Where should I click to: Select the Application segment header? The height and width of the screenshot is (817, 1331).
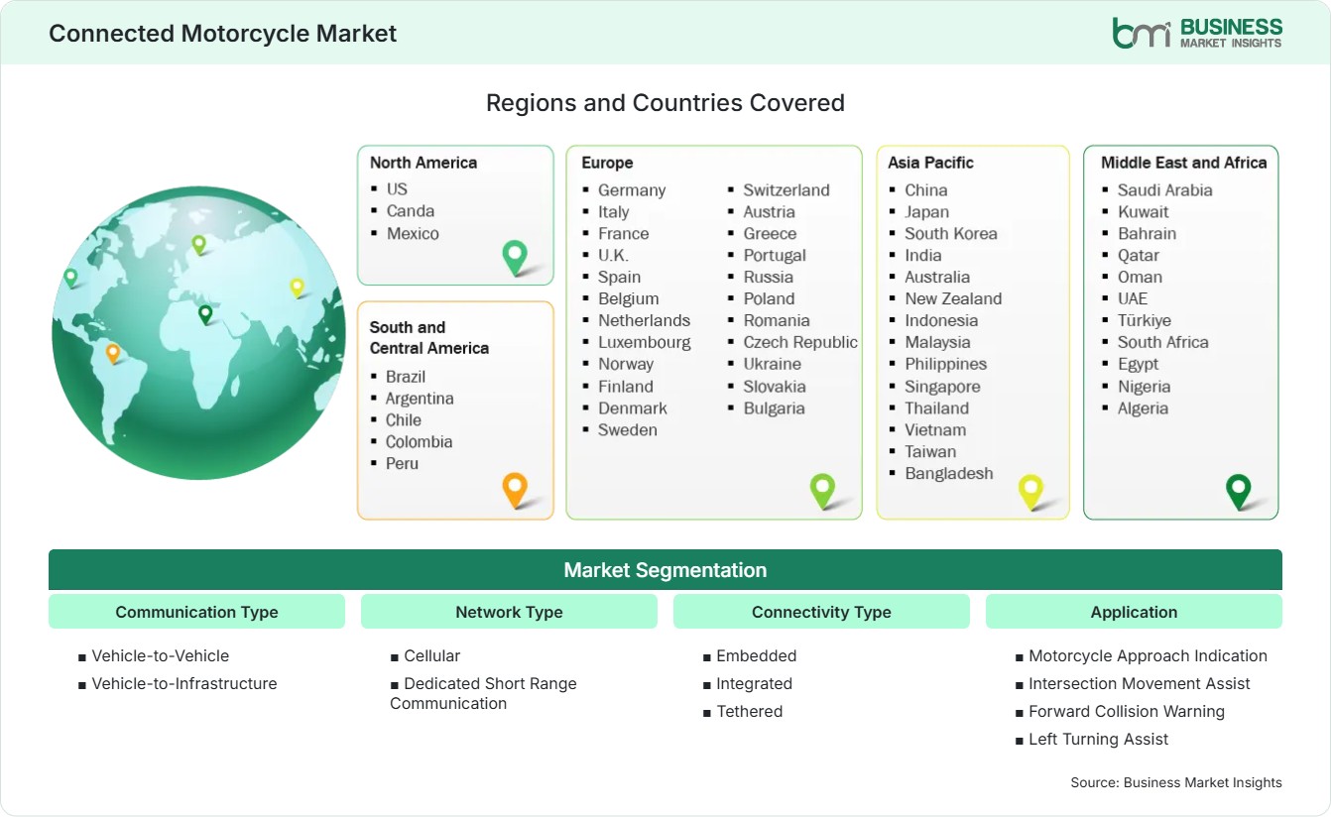(1134, 612)
